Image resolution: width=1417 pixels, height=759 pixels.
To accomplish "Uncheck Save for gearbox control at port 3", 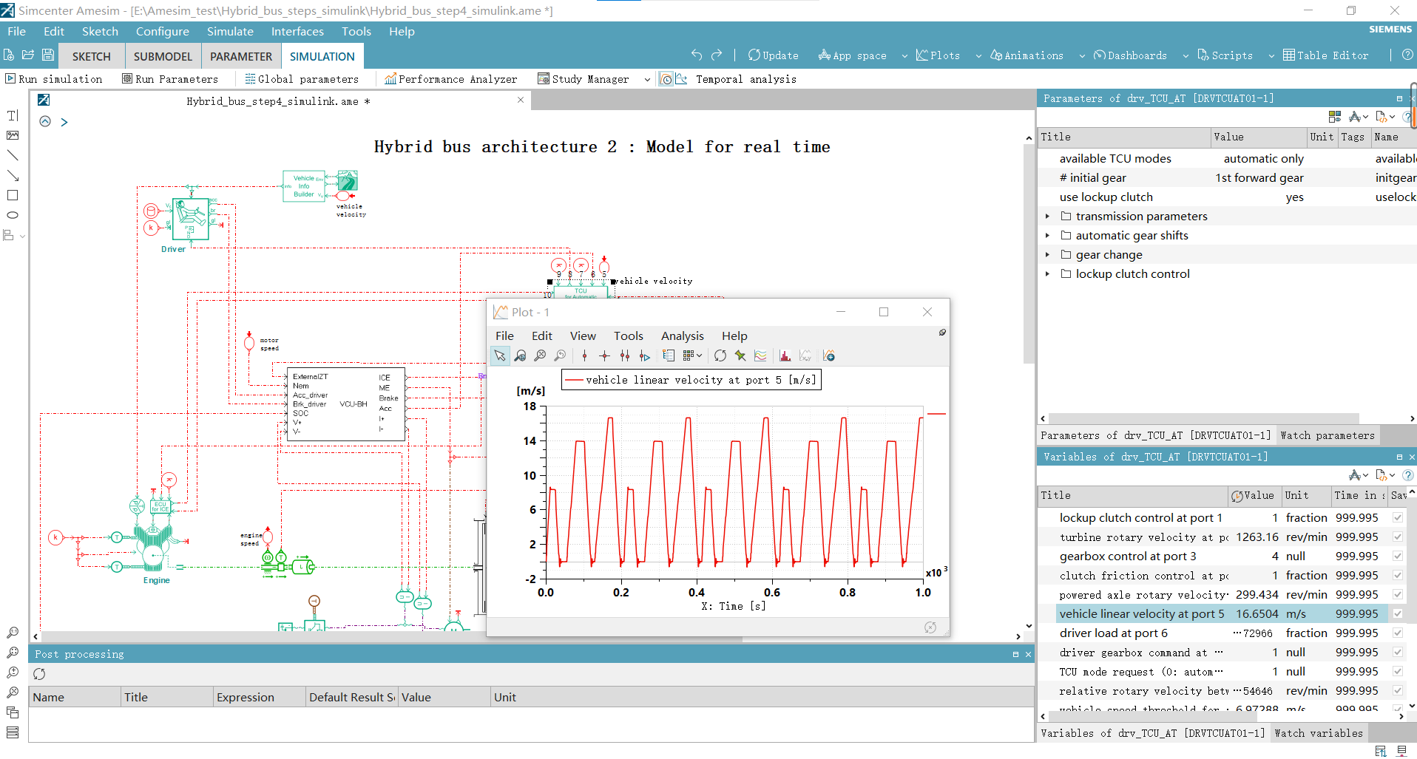I will click(x=1397, y=556).
